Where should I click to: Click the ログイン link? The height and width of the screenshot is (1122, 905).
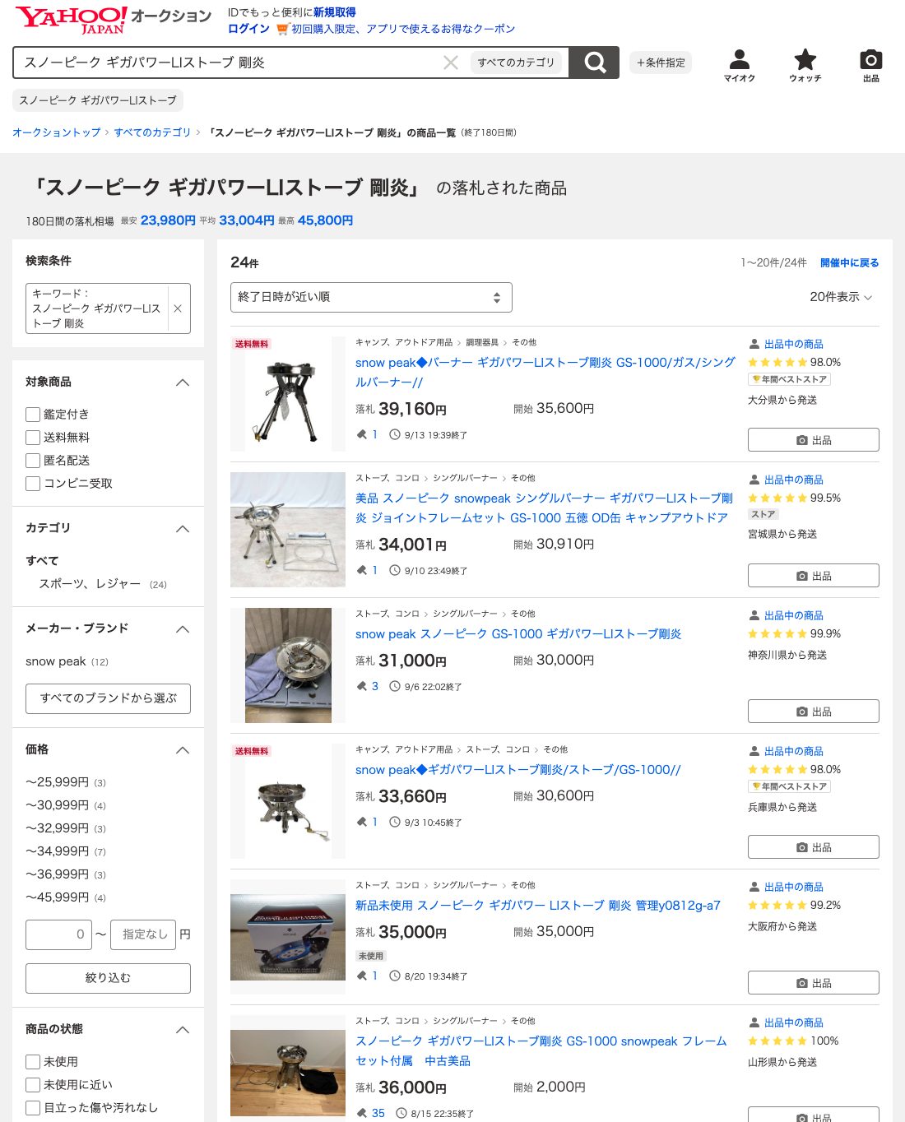pyautogui.click(x=248, y=29)
